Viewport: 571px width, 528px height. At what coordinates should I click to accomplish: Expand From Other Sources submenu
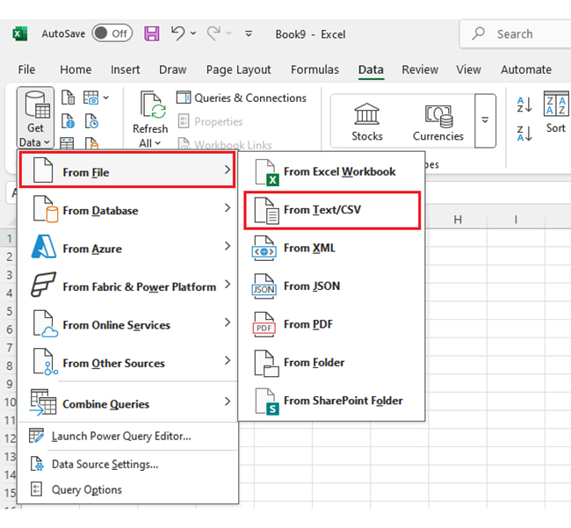127,363
